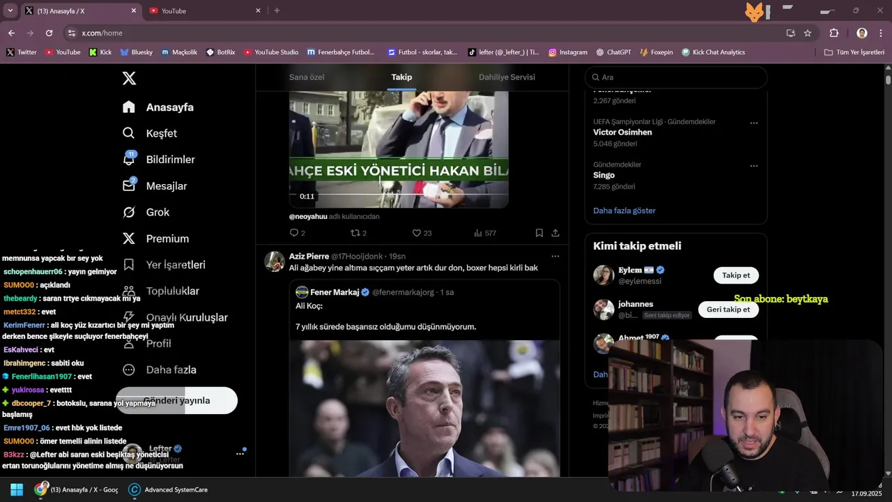Reload the page
Image resolution: width=892 pixels, height=502 pixels.
coord(49,33)
